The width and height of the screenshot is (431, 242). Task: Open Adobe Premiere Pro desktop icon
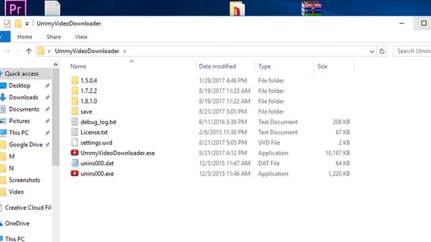15,8
